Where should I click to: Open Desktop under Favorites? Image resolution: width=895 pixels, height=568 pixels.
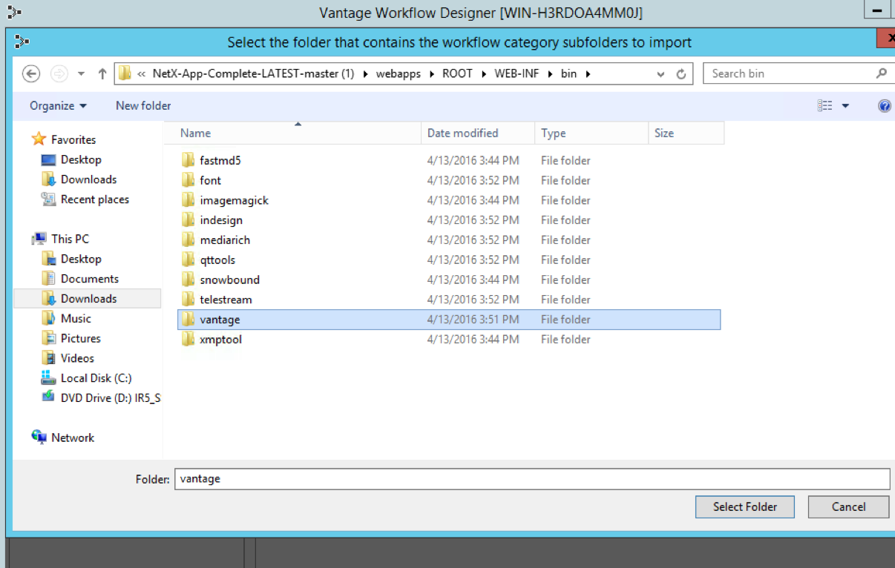(81, 159)
